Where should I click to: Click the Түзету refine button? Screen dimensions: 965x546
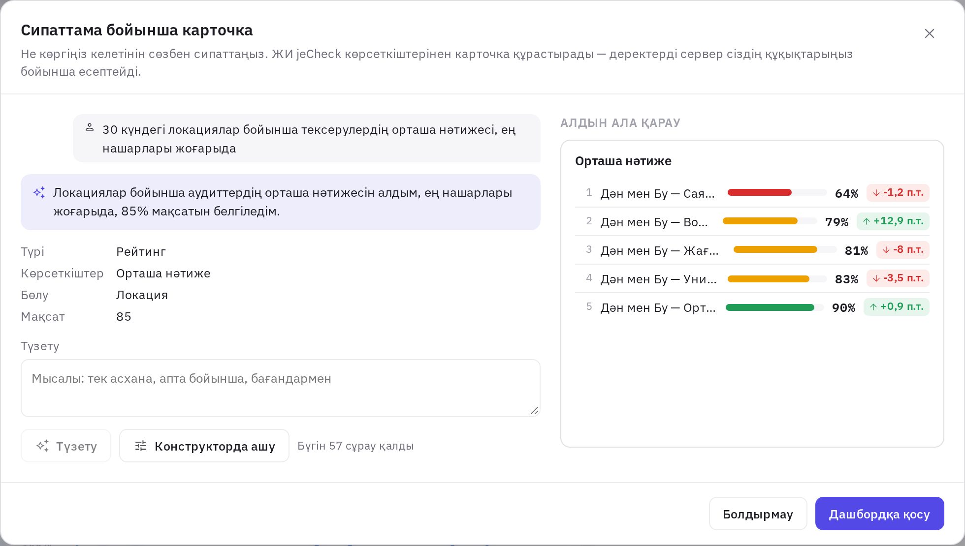coord(66,446)
